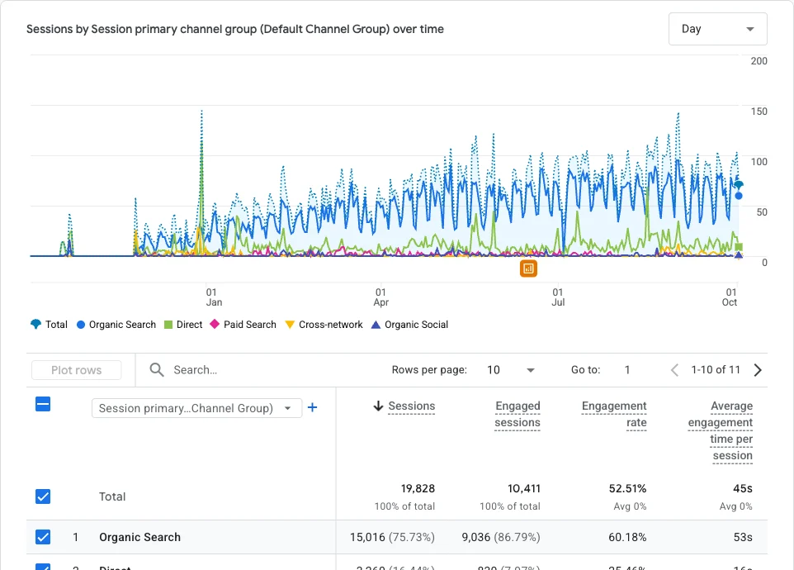Sort by Engagement rate column
The height and width of the screenshot is (570, 794).
[x=614, y=415]
